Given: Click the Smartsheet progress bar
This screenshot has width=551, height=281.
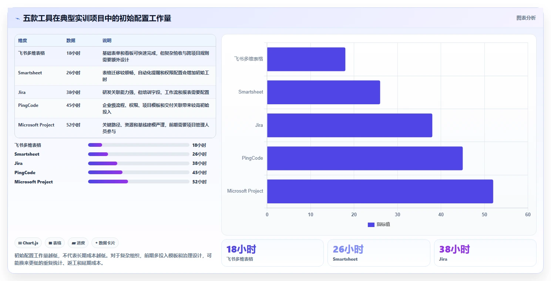Looking at the screenshot, I should pyautogui.click(x=139, y=154).
